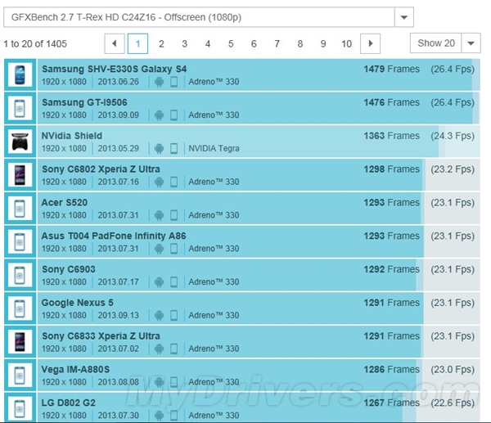The width and height of the screenshot is (491, 423).
Task: Open Sony C6903 device title
Action: [69, 269]
